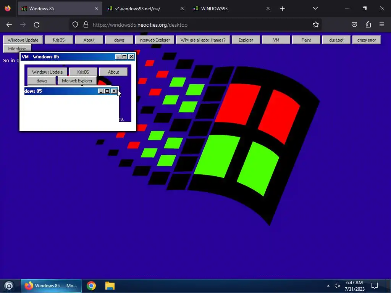This screenshot has width=391, height=293.
Task: Open the Extensions puzzle icon
Action: pyautogui.click(x=368, y=24)
